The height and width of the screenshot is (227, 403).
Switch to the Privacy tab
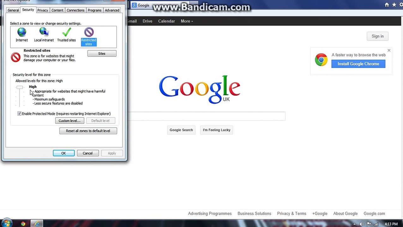[x=43, y=10]
